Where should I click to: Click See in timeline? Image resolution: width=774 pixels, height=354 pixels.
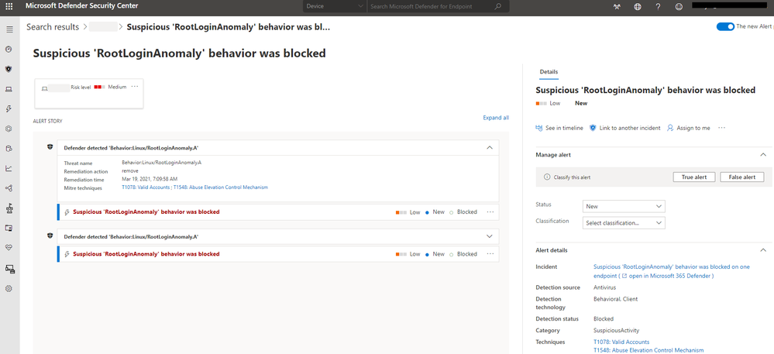pyautogui.click(x=559, y=128)
